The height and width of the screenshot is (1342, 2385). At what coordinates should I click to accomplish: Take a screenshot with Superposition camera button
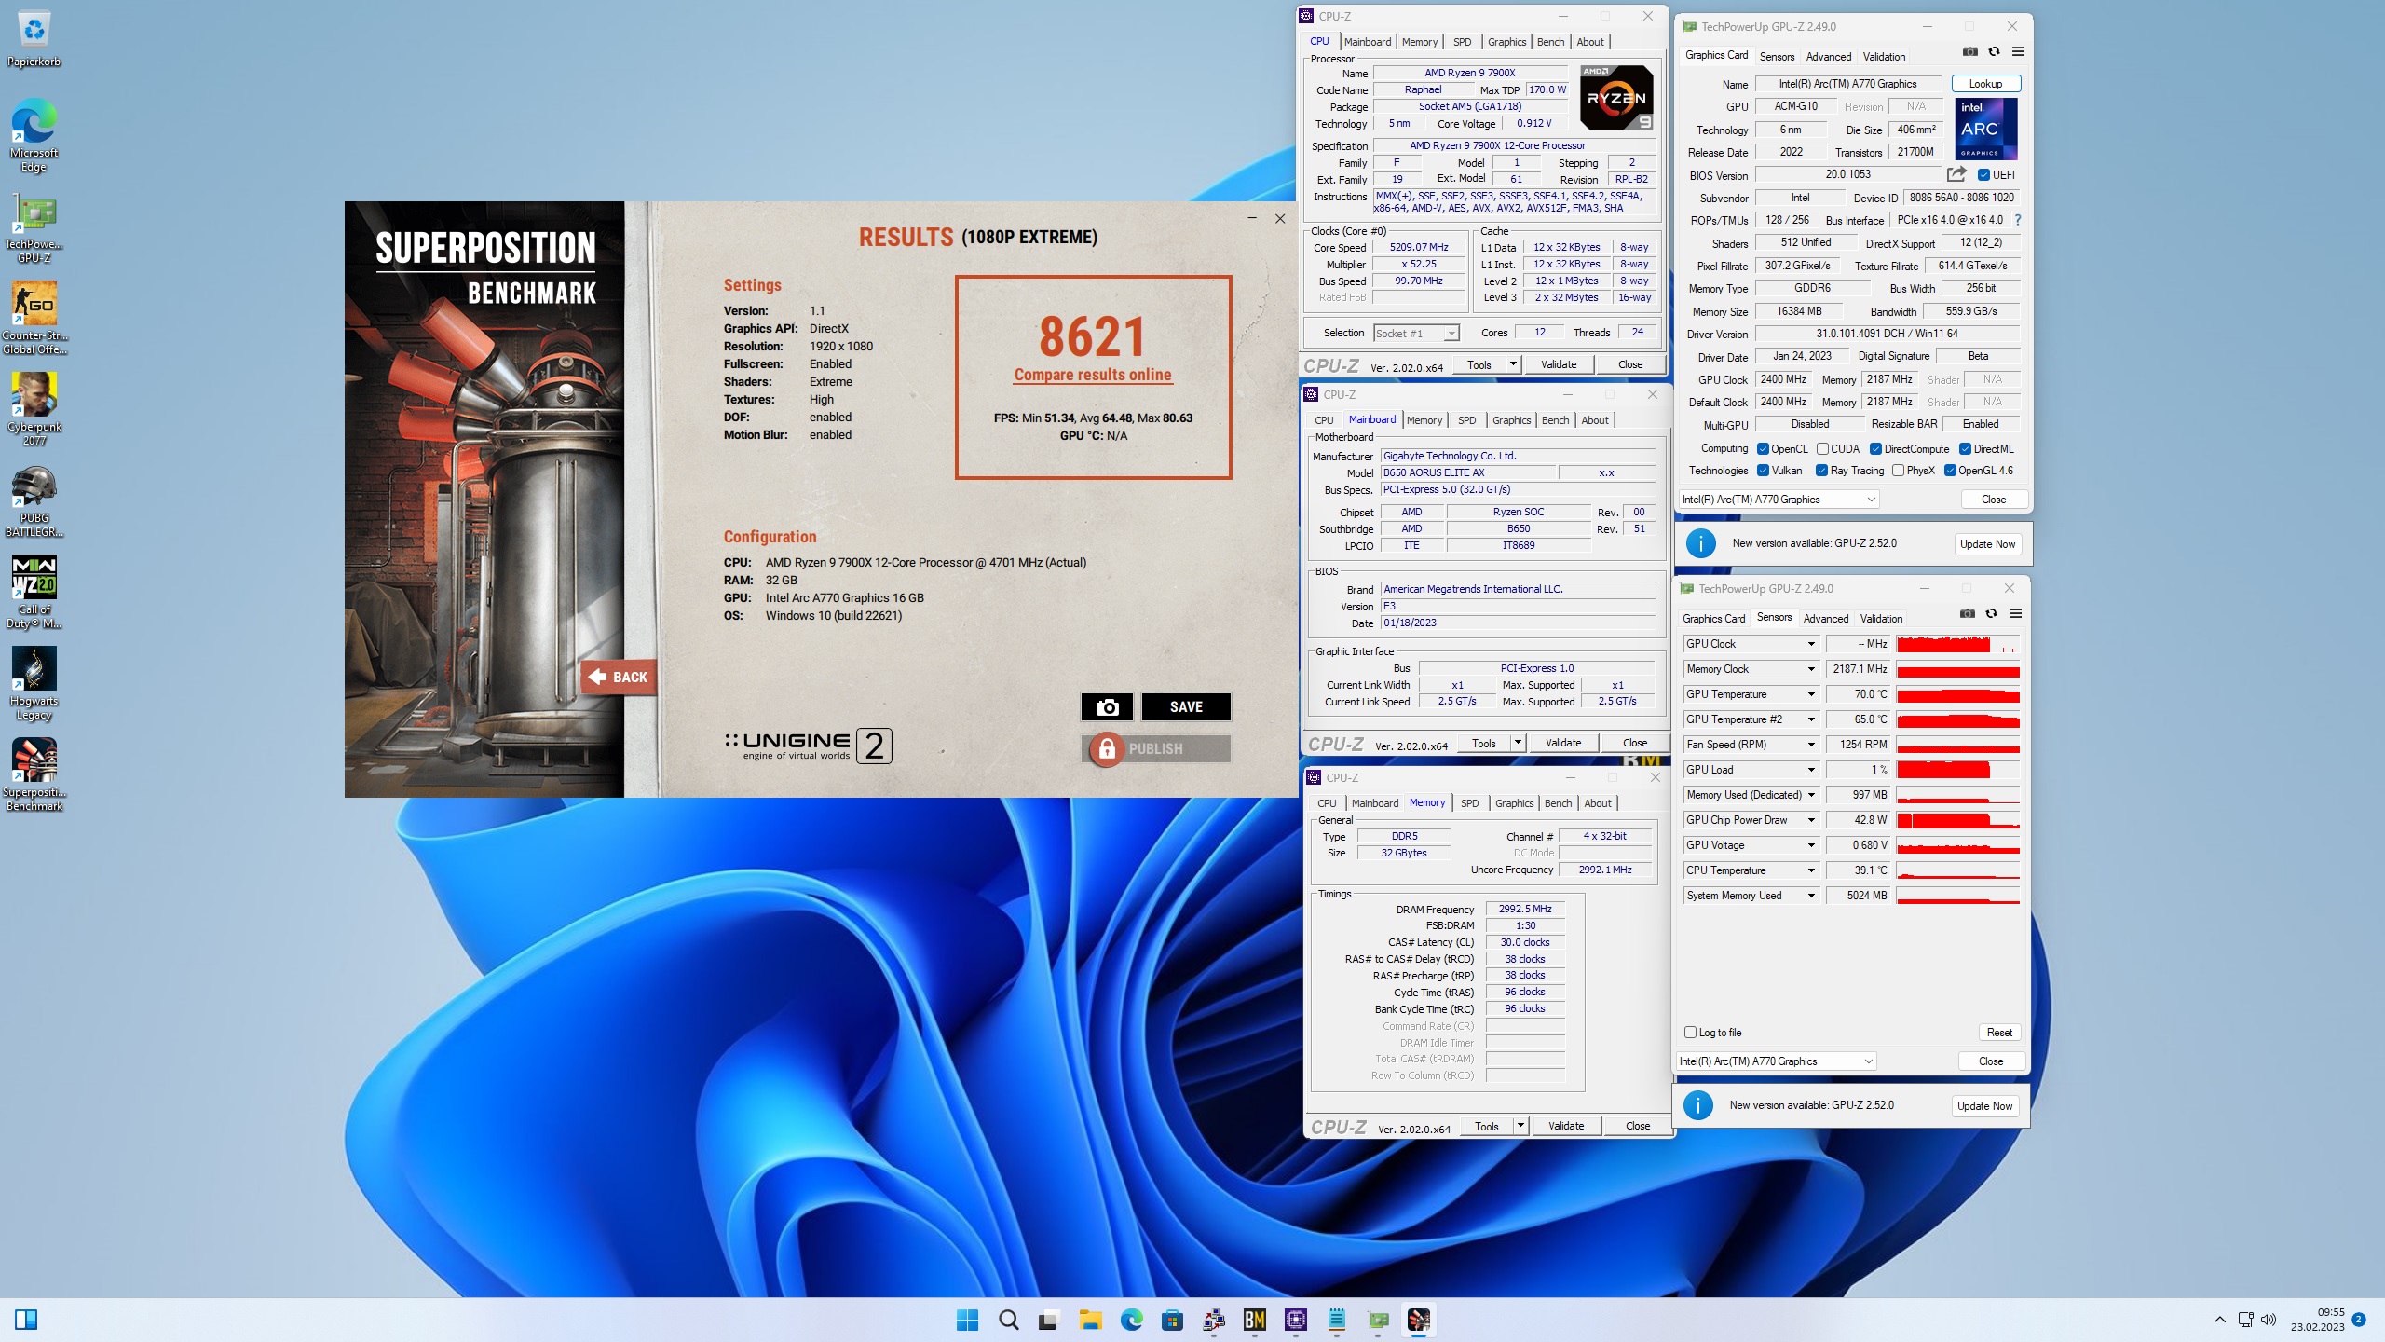[1107, 707]
